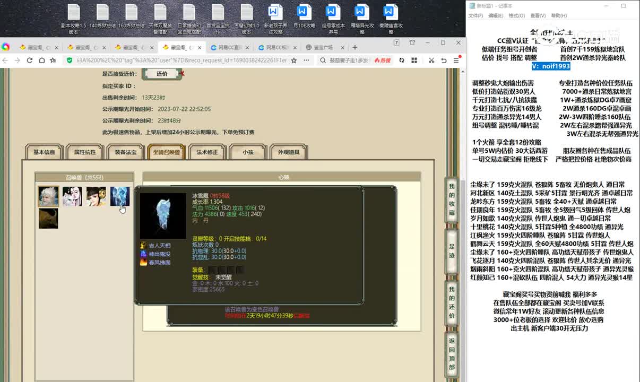Screen dimensions: 640x382
Task: Select third summon pet dark-haired girl
Action: [96, 196]
